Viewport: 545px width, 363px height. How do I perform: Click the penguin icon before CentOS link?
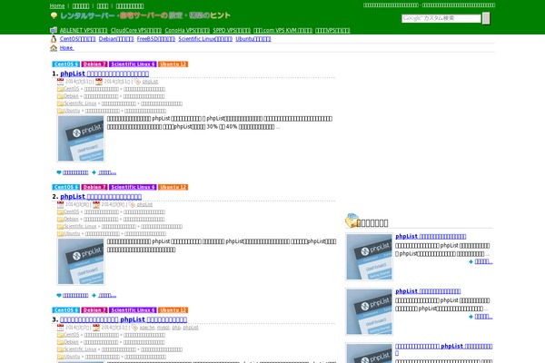pos(54,39)
